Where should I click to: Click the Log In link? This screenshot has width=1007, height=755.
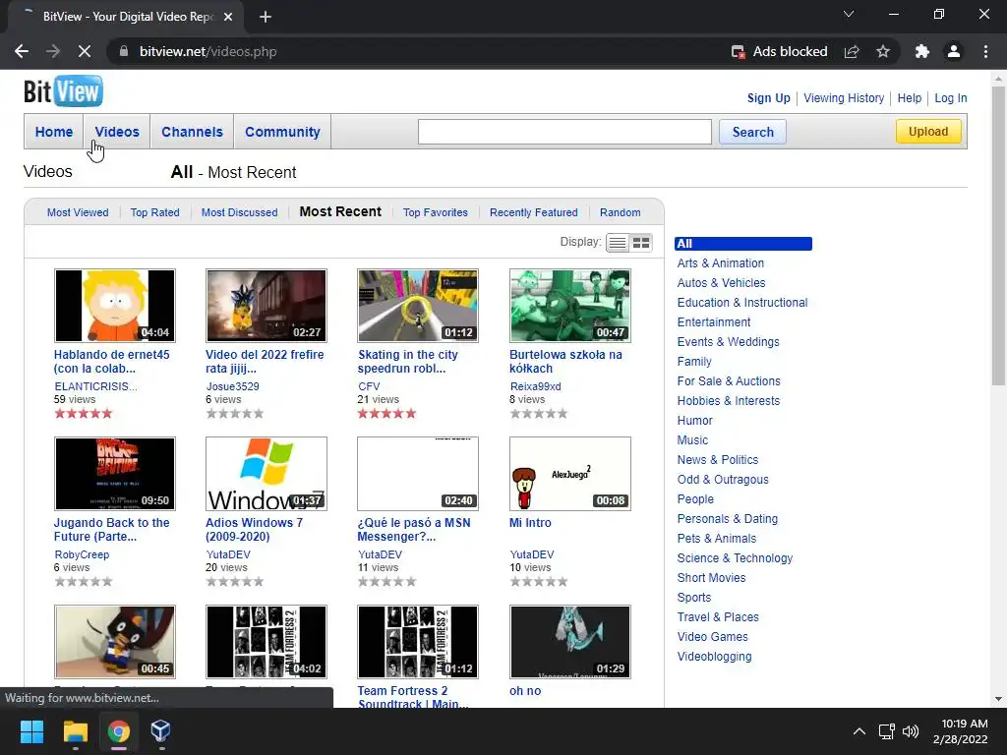pyautogui.click(x=951, y=98)
